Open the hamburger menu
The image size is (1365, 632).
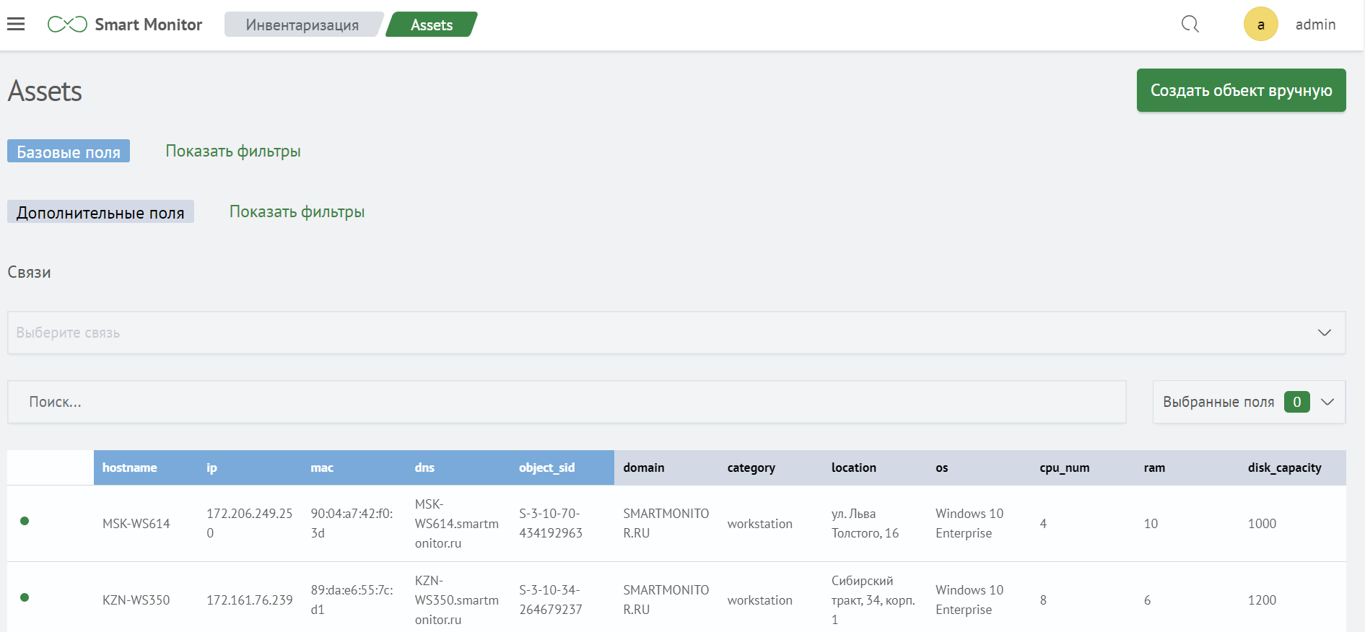pos(16,24)
